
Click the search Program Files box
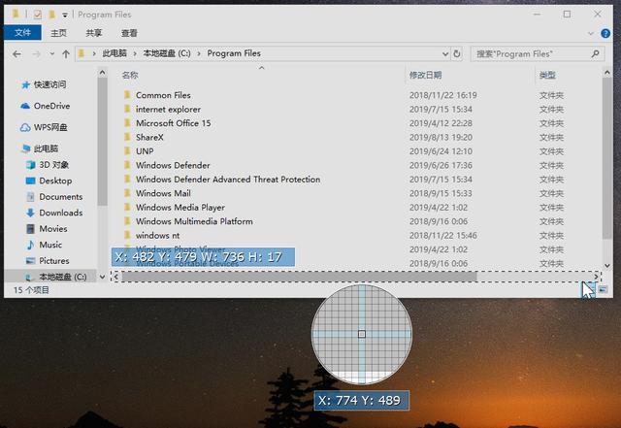coord(537,53)
